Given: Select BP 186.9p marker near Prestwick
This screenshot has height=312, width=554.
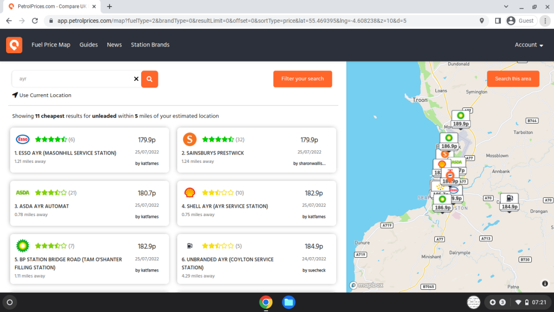Looking at the screenshot, I should point(449,141).
